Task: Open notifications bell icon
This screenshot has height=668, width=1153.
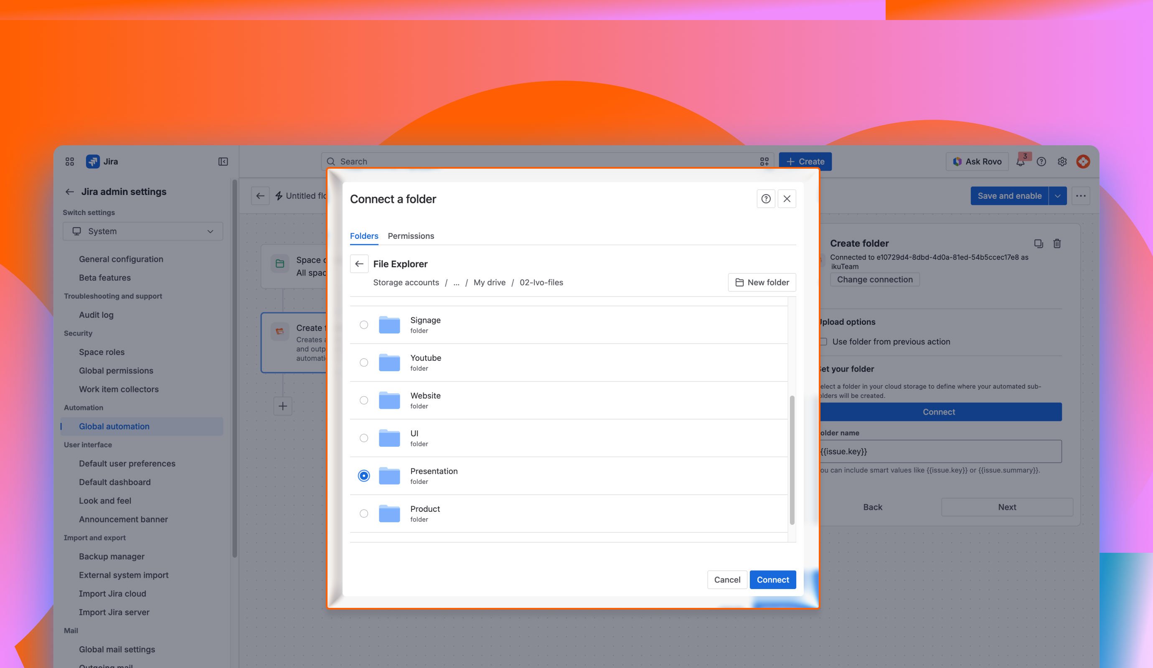Action: 1020,162
